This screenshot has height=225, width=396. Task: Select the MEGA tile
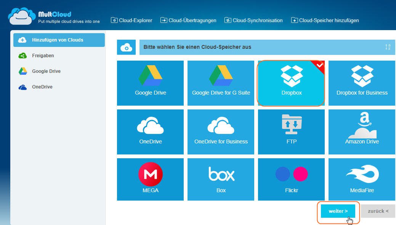point(150,179)
